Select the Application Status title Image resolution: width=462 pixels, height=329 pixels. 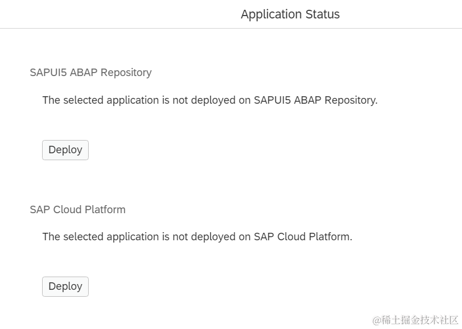(x=290, y=14)
